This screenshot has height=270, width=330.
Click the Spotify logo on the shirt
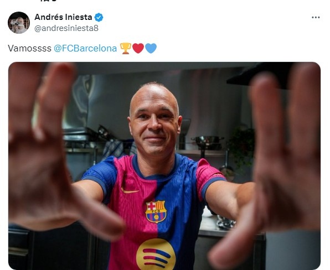[x=156, y=255]
